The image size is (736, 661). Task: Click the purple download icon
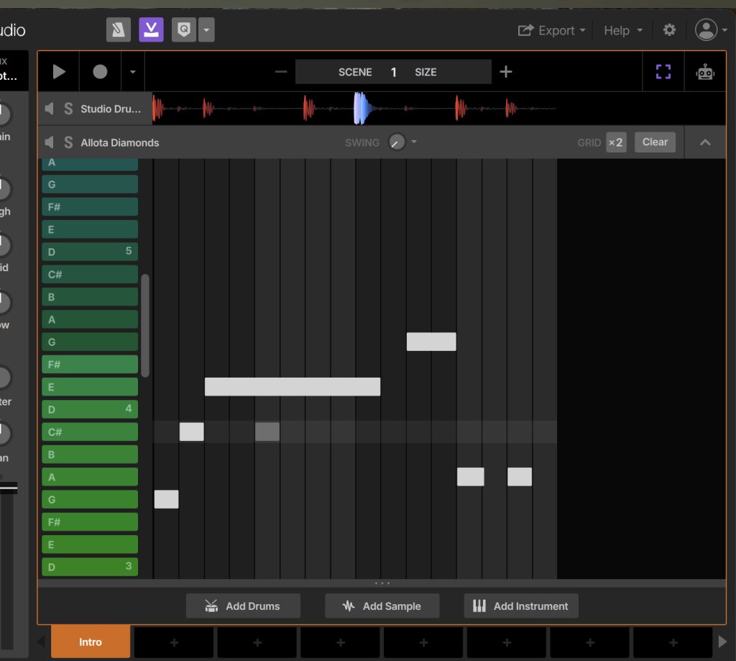[151, 29]
